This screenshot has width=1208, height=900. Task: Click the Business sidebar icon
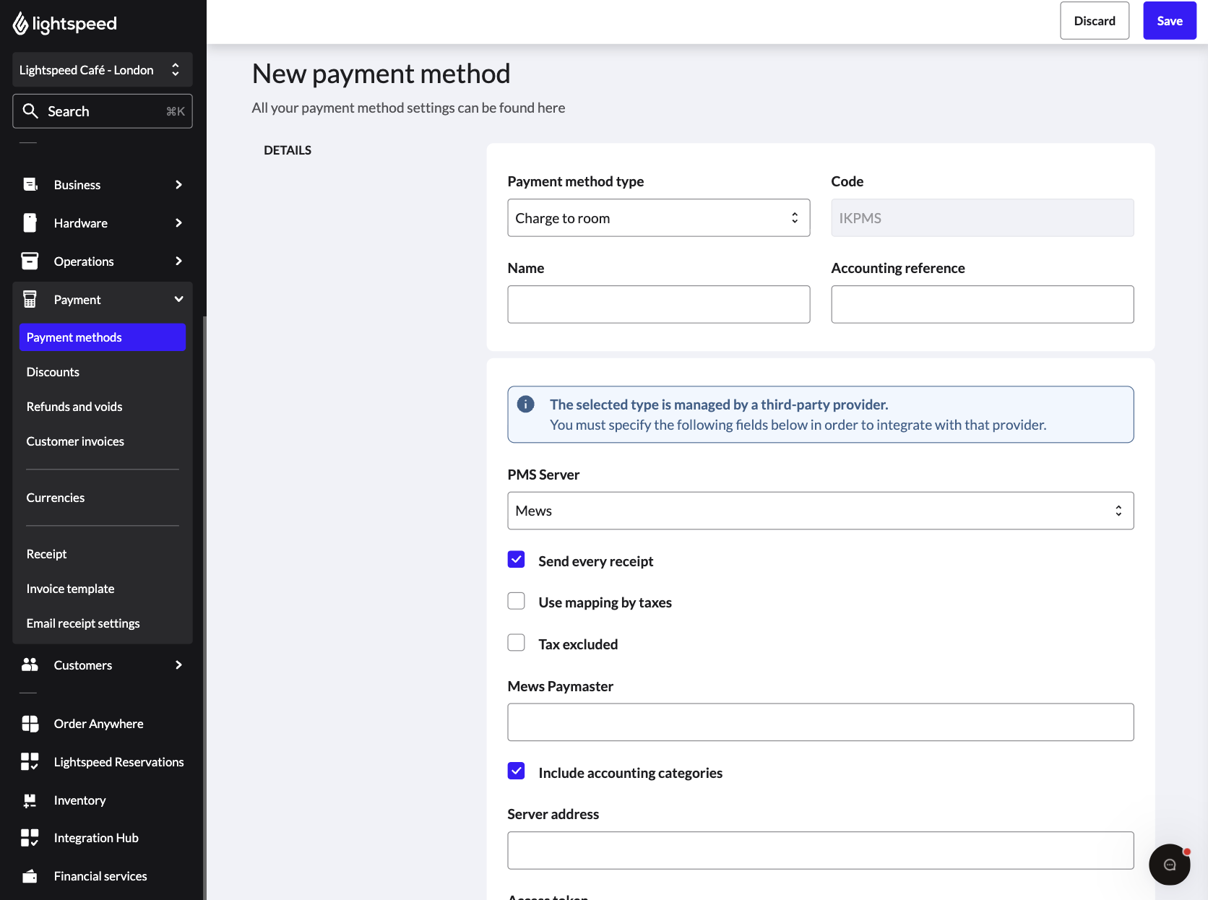[30, 184]
